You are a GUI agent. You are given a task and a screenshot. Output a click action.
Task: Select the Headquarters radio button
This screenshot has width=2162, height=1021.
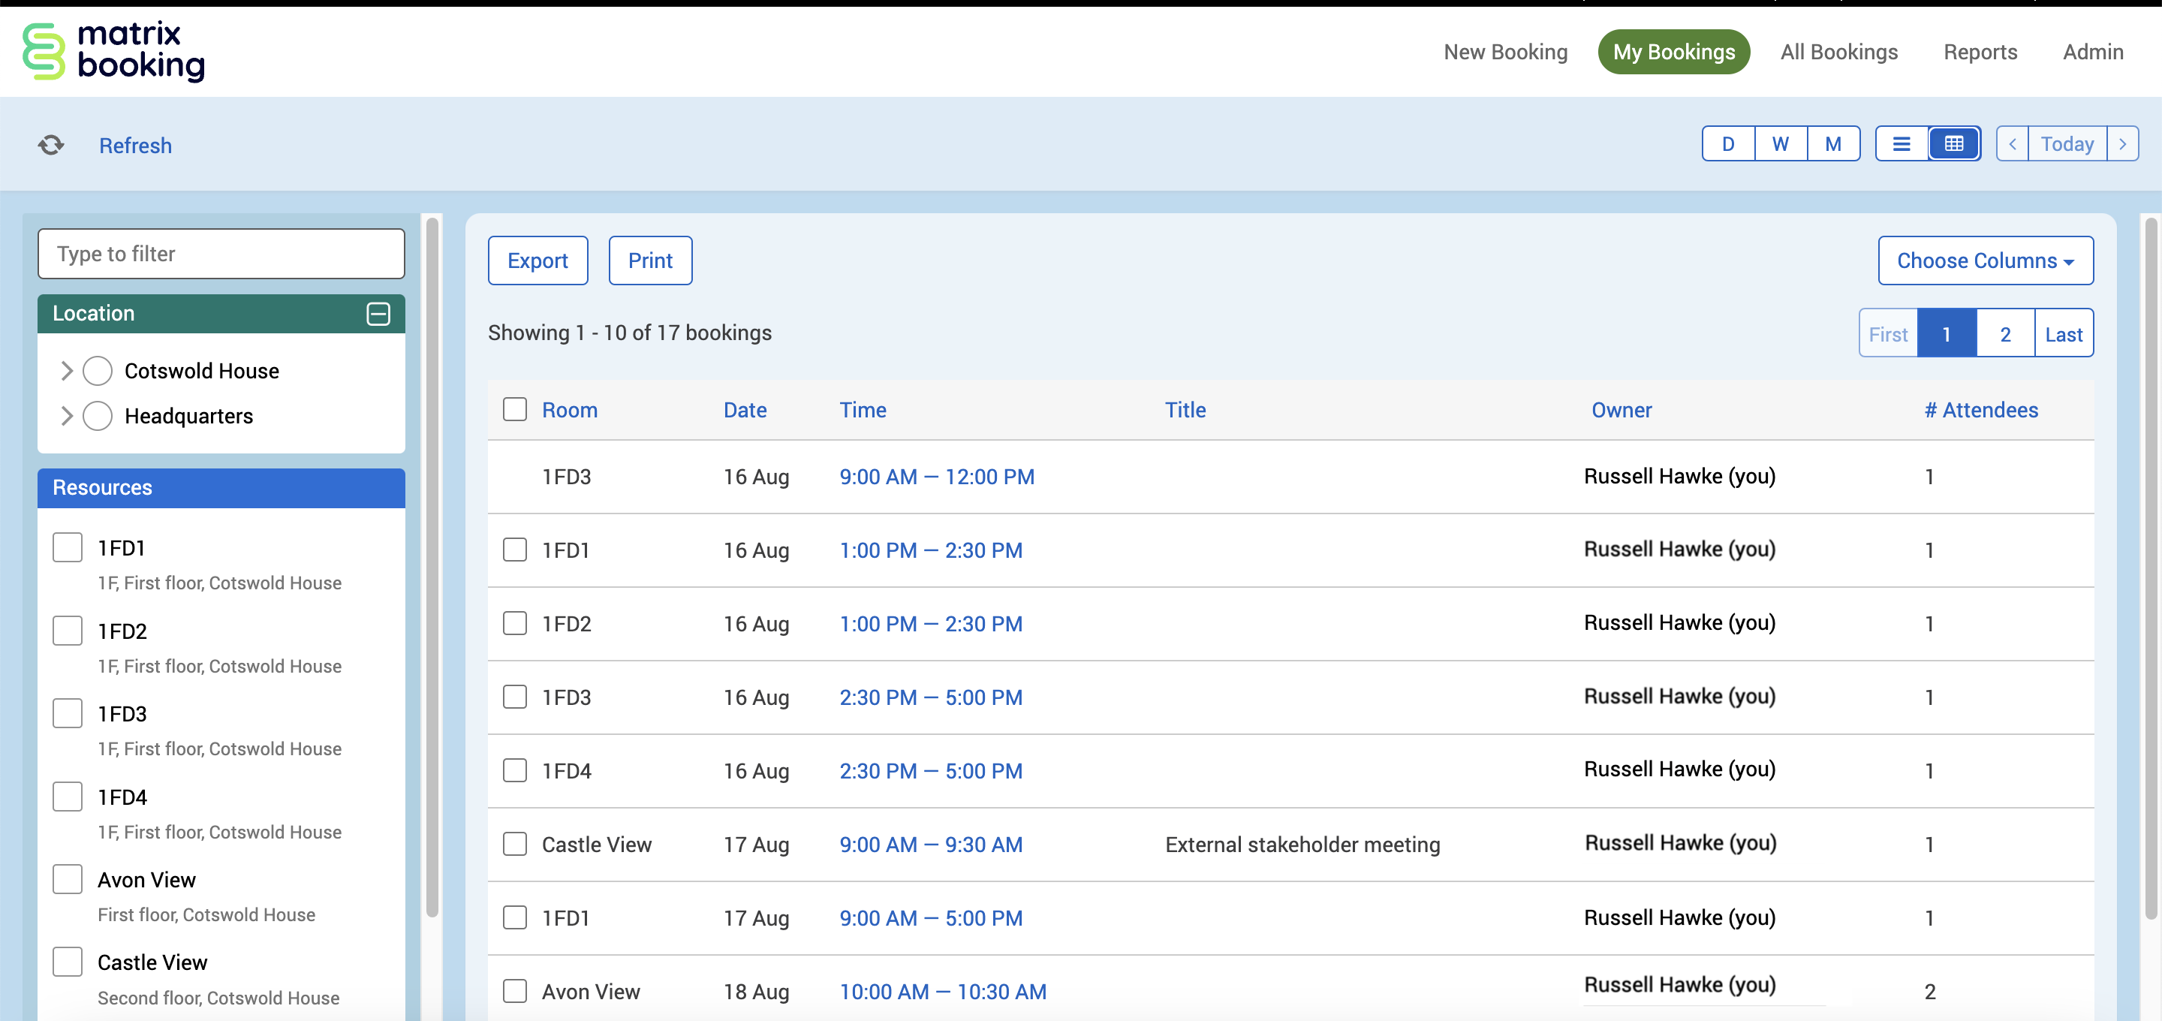coord(98,416)
